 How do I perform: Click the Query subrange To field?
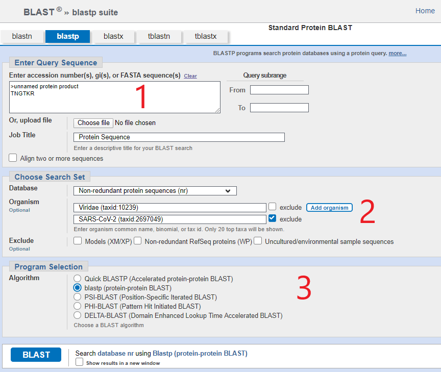click(279, 108)
